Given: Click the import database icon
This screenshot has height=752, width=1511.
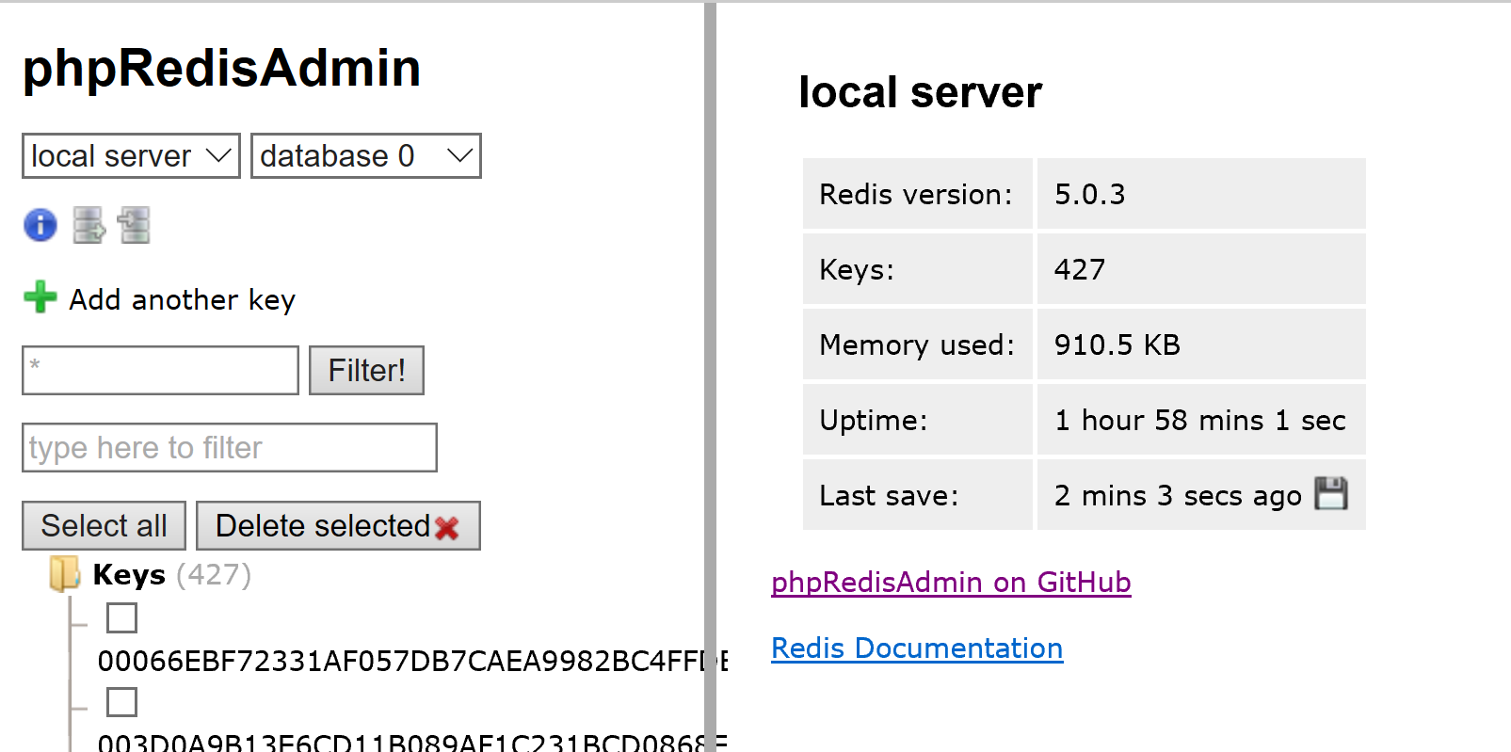Looking at the screenshot, I should 134,225.
